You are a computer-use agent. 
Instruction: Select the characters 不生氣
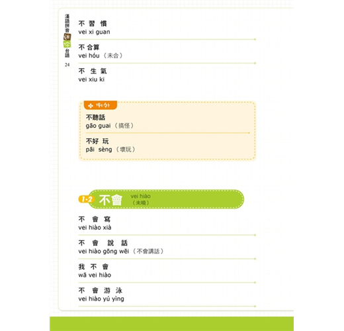click(x=93, y=71)
